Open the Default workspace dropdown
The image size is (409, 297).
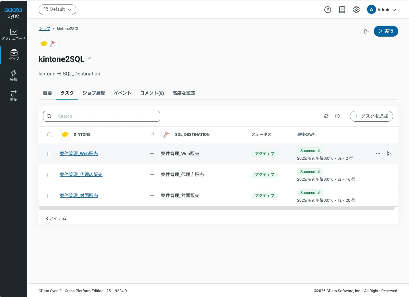(x=57, y=9)
